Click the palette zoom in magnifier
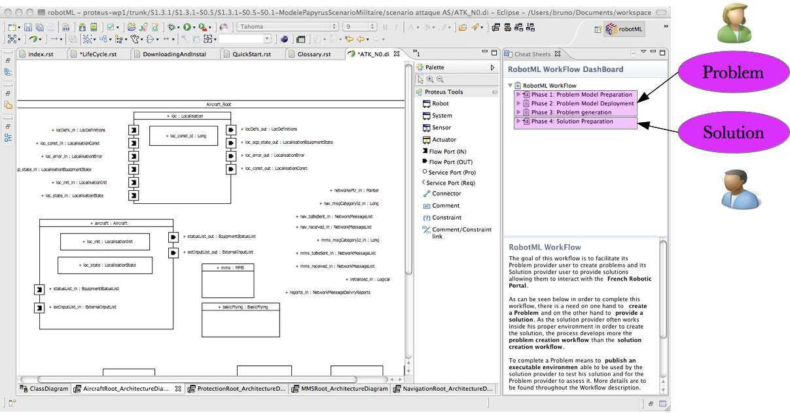Image resolution: width=790 pixels, height=413 pixels. (430, 79)
